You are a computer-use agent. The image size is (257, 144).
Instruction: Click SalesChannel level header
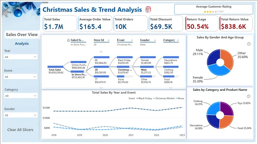coord(77,40)
